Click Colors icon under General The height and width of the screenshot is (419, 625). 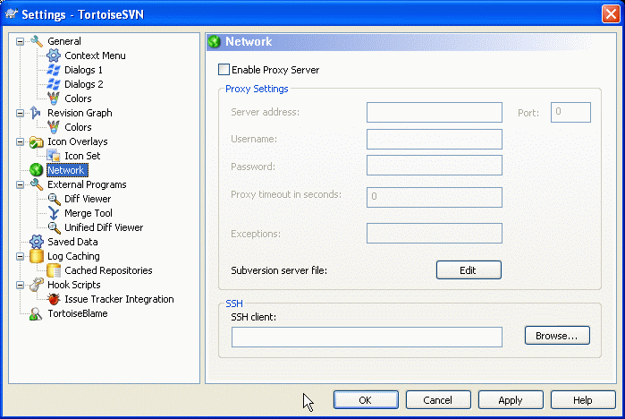[x=54, y=98]
